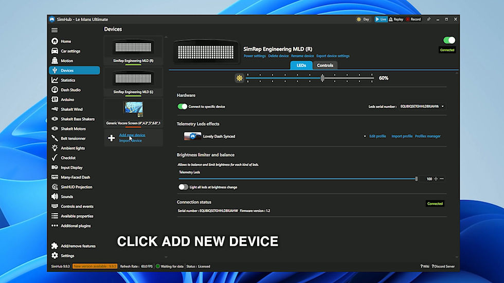Open the Discord Server link
504x283 pixels.
(x=443, y=267)
